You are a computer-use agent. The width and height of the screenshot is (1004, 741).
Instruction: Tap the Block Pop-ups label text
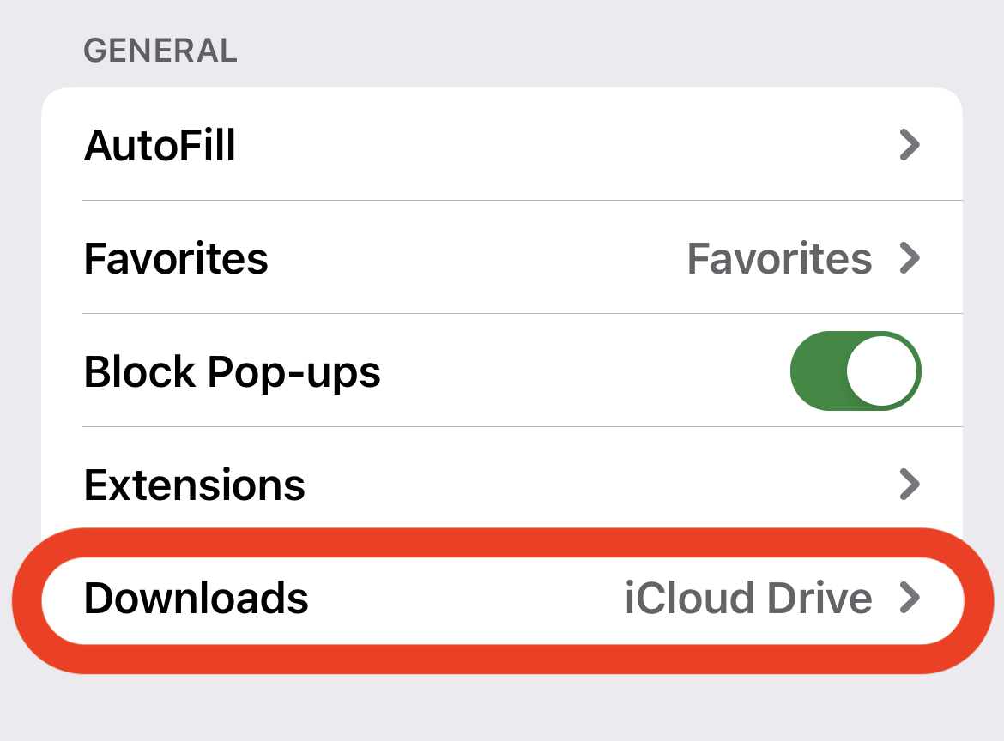tap(233, 372)
